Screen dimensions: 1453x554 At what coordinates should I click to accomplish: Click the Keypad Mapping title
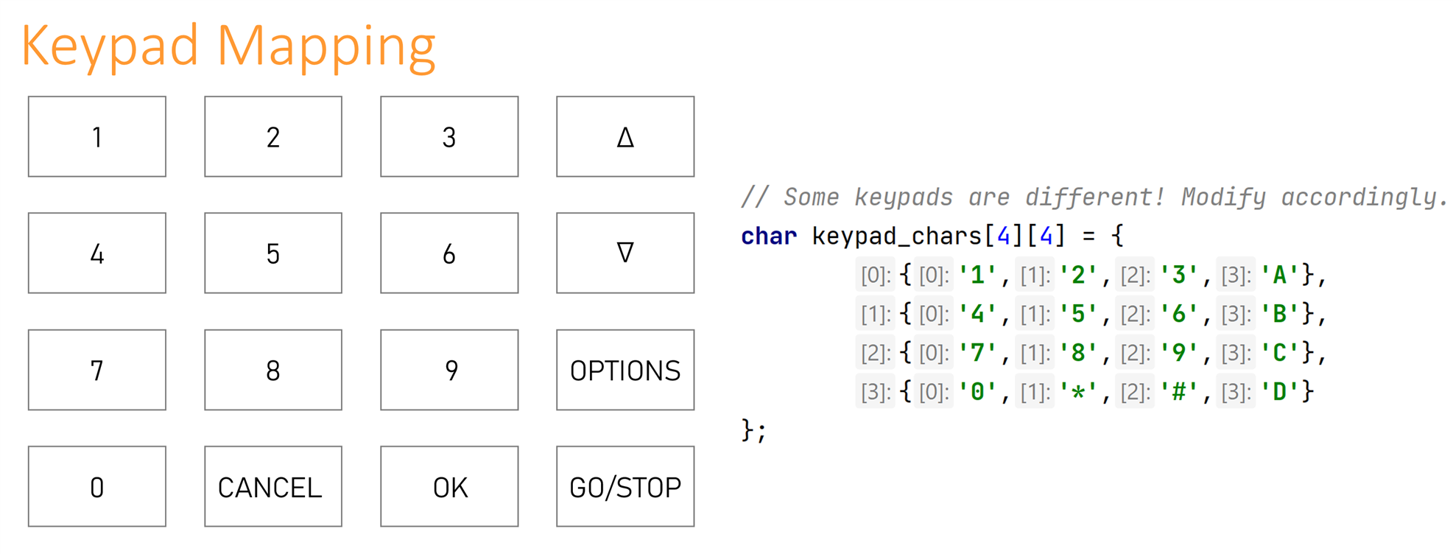tap(228, 46)
